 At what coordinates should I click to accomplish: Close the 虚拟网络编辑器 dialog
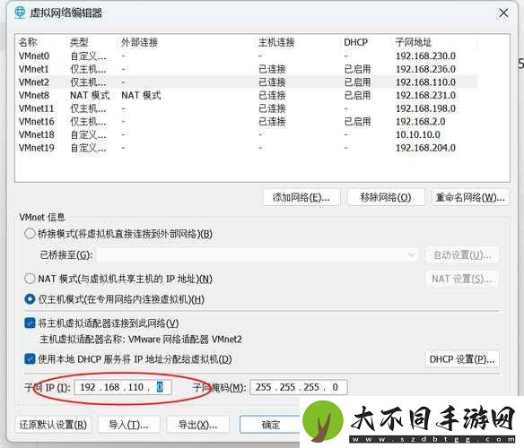click(x=503, y=13)
